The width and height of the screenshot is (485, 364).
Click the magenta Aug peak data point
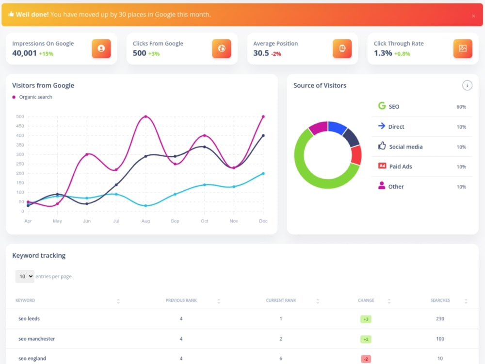pyautogui.click(x=145, y=116)
